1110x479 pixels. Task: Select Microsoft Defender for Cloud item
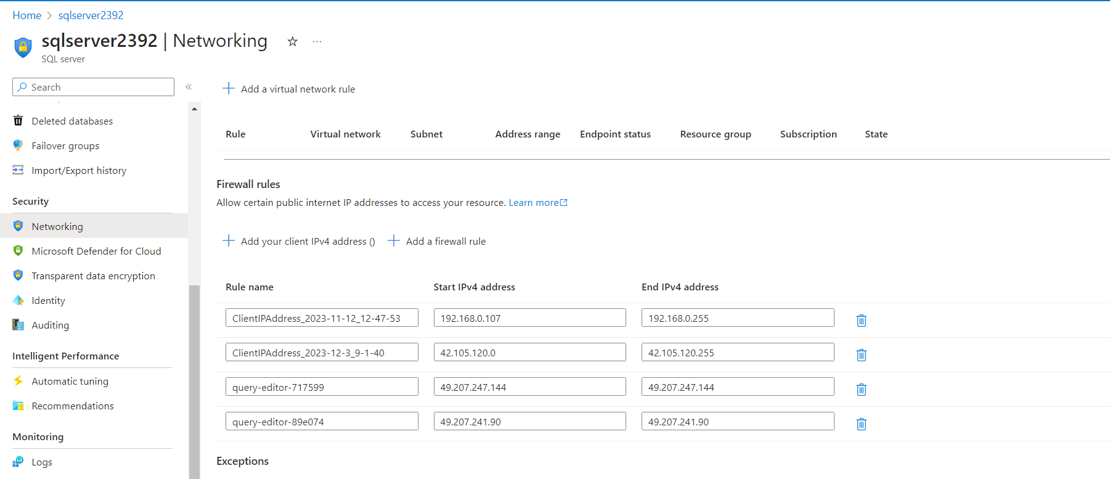click(x=96, y=251)
